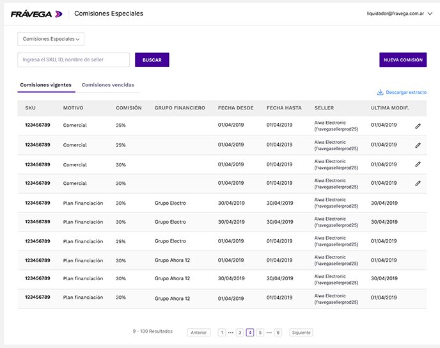
Task: Go to the next page with Siguiente
Action: click(x=301, y=332)
